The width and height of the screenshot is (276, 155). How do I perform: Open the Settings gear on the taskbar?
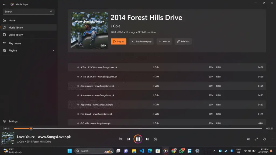(x=197, y=151)
